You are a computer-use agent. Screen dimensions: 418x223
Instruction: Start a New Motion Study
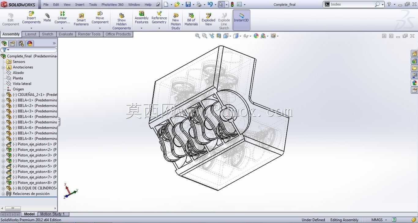click(176, 21)
